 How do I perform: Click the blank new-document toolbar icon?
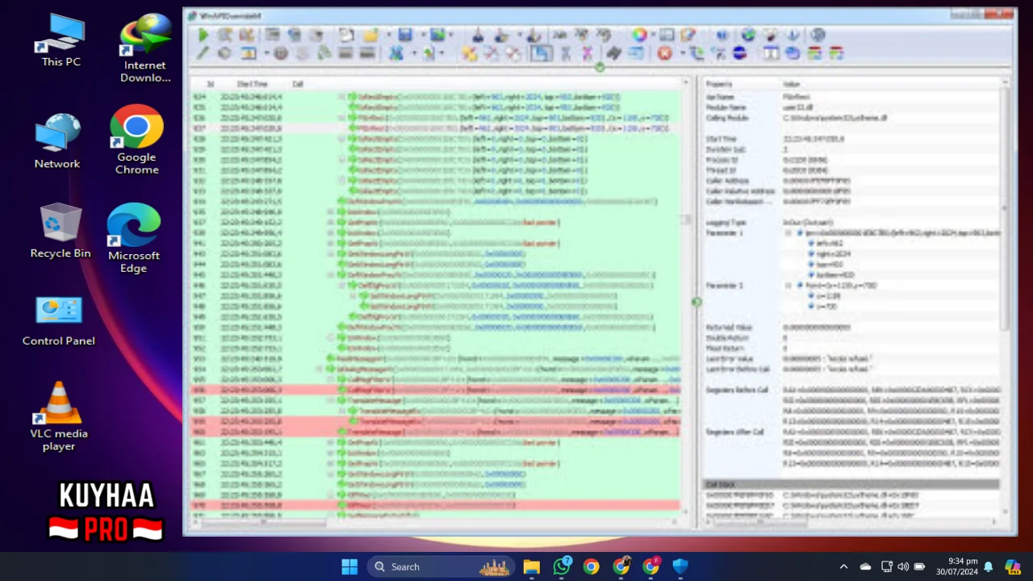pyautogui.click(x=346, y=35)
